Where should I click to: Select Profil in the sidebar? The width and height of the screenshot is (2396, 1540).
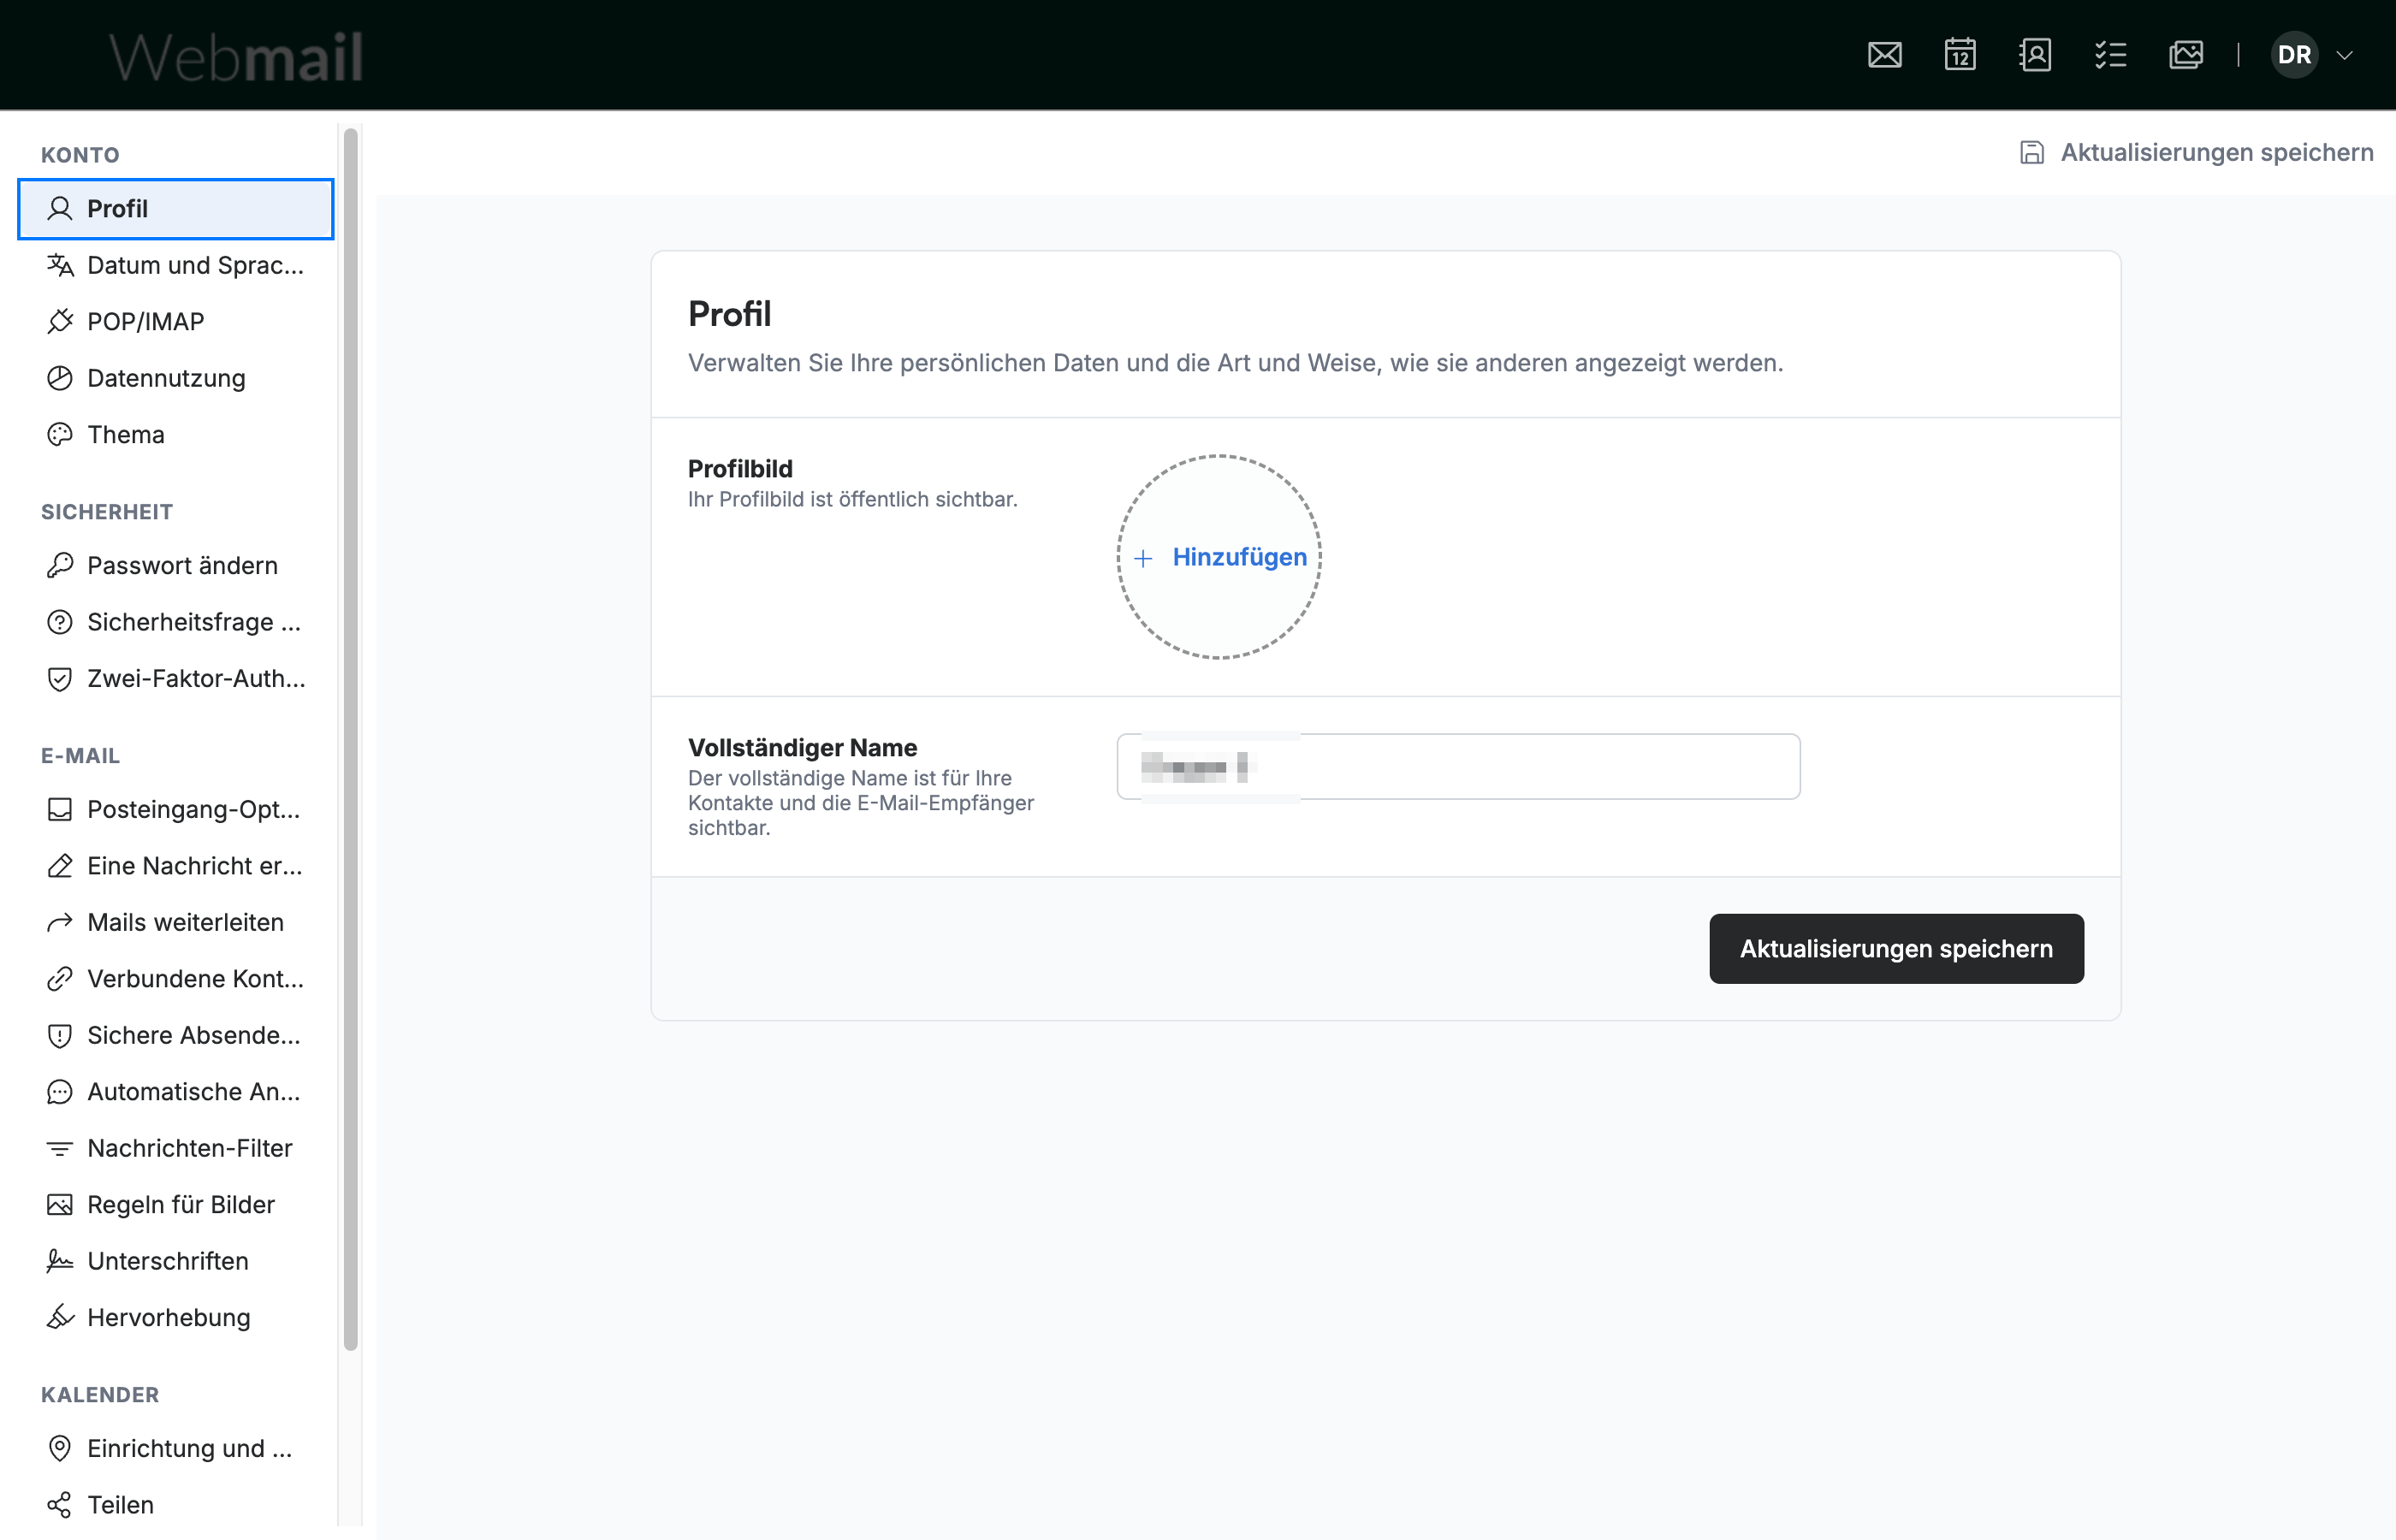(x=176, y=209)
